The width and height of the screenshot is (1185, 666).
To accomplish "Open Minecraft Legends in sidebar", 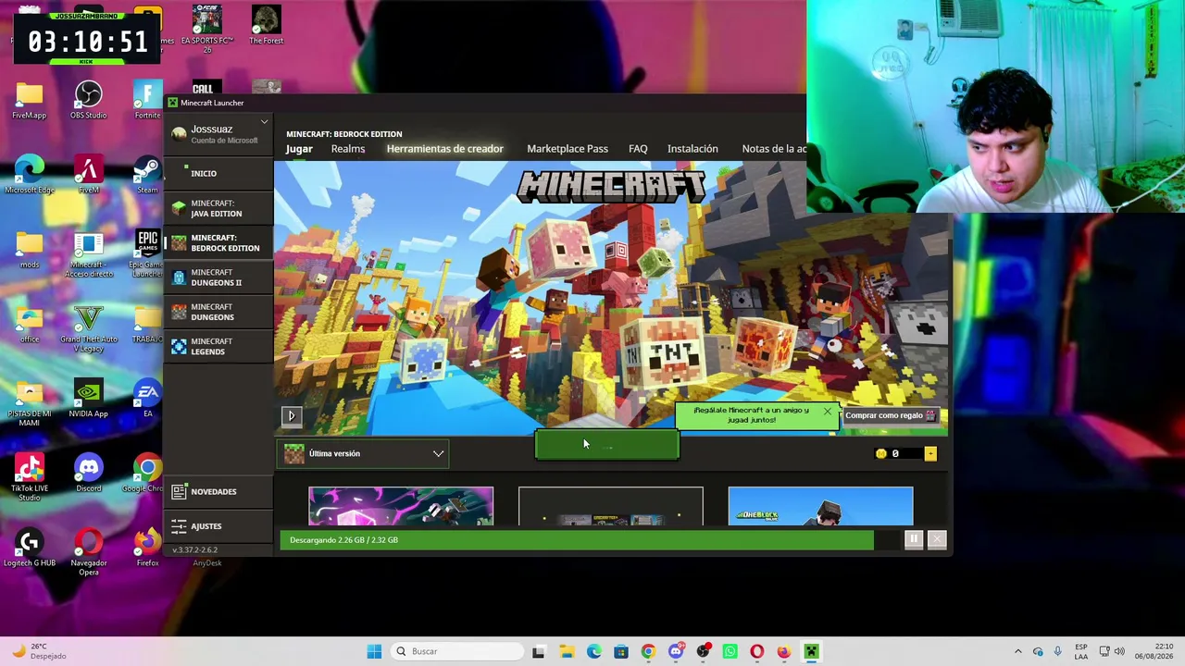I will [218, 346].
